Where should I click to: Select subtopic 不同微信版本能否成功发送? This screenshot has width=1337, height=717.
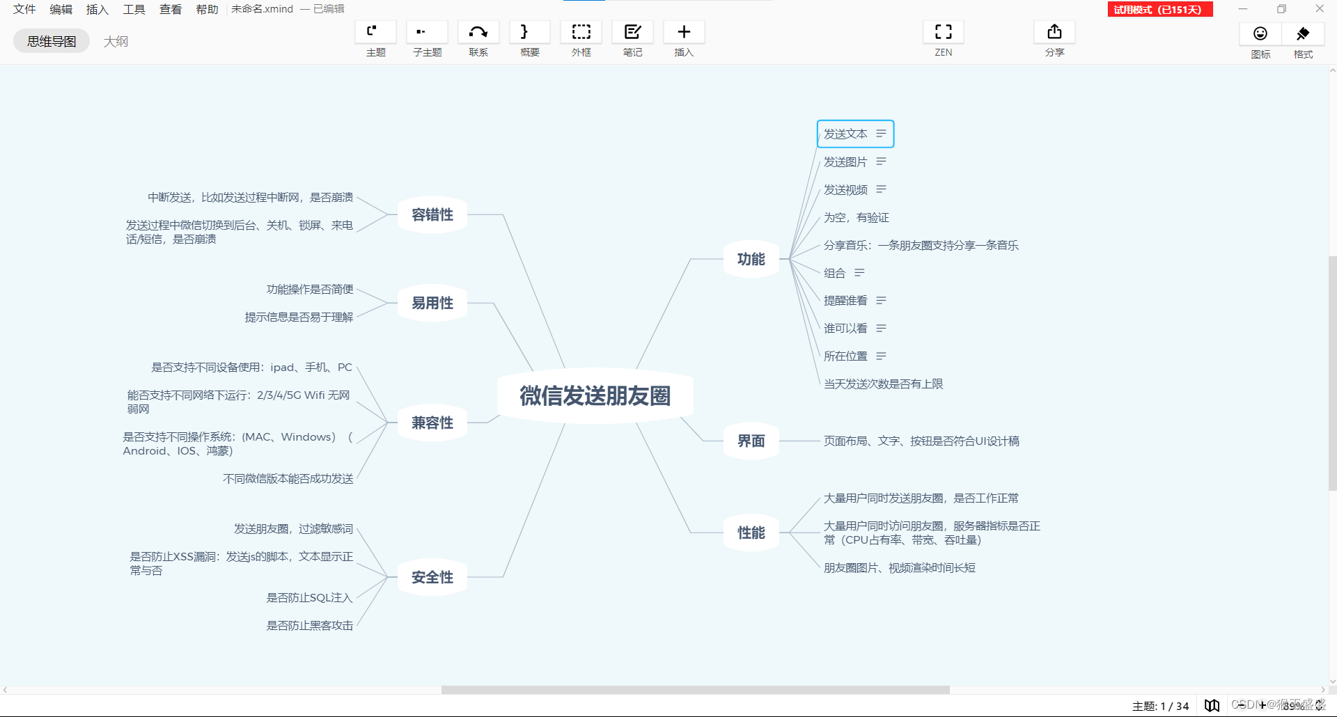pyautogui.click(x=288, y=478)
